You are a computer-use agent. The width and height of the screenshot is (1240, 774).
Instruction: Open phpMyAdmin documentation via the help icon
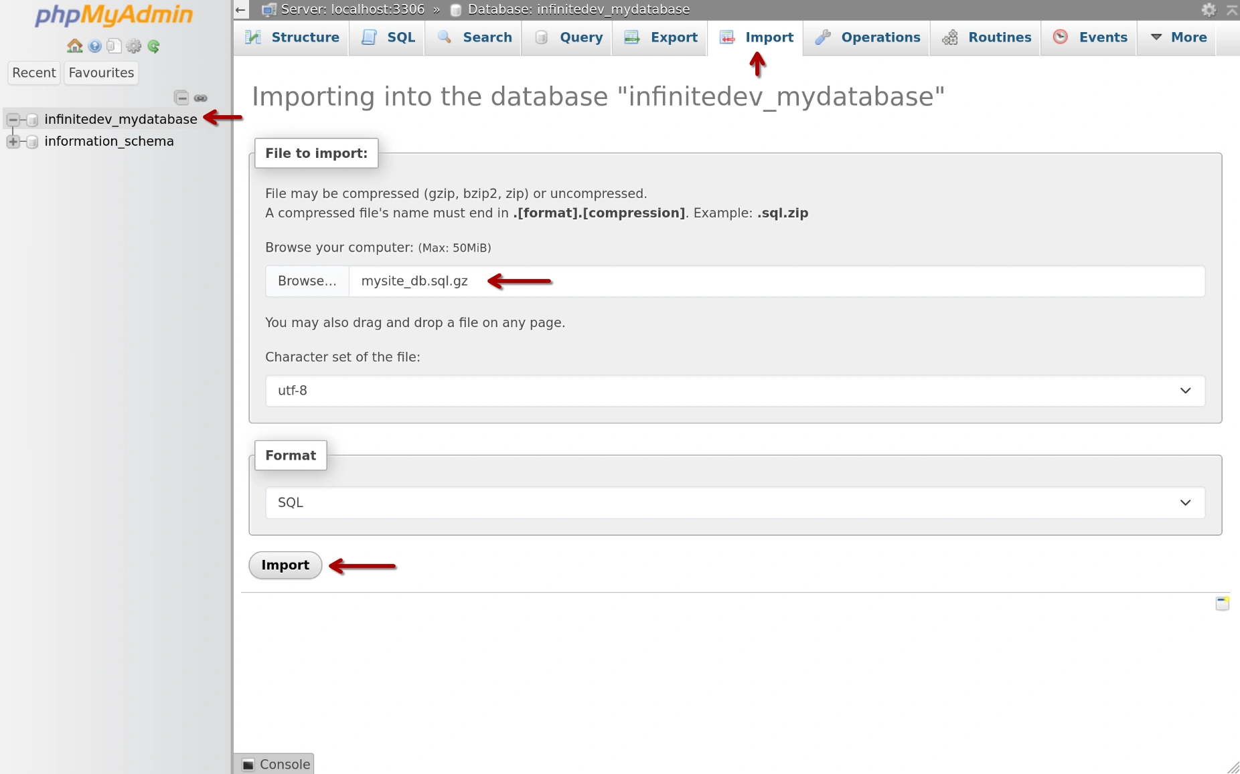click(94, 45)
